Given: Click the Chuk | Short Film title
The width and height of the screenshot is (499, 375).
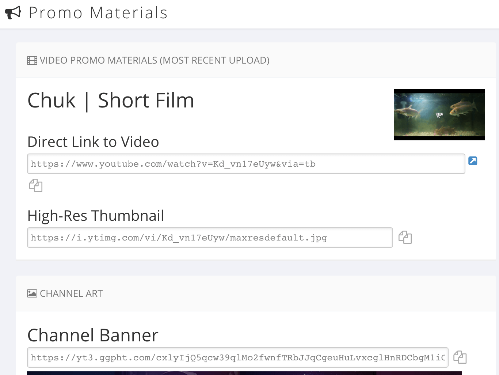Looking at the screenshot, I should pyautogui.click(x=111, y=101).
